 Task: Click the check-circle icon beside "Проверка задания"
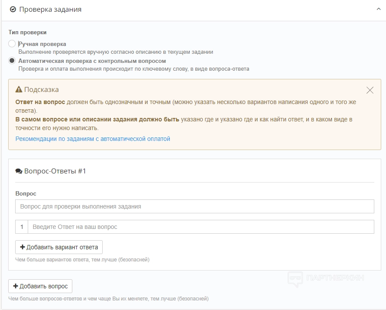click(x=13, y=9)
